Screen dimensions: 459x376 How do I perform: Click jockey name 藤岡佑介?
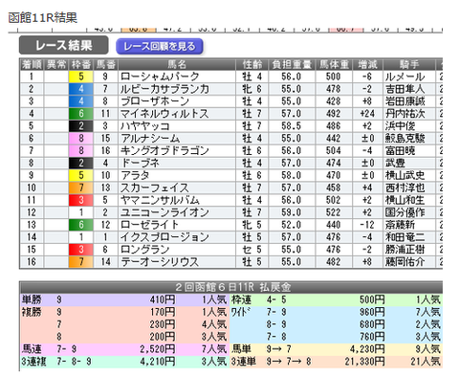[x=404, y=262]
